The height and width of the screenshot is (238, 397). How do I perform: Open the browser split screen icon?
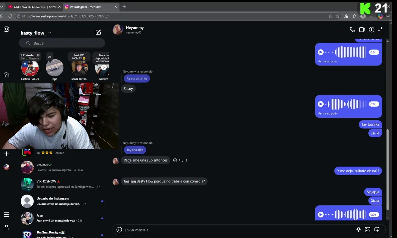331,16
